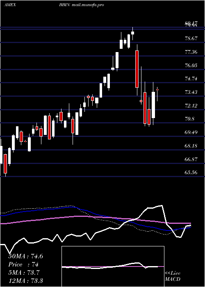Select the 77.36 price axis label

pos(191,52)
